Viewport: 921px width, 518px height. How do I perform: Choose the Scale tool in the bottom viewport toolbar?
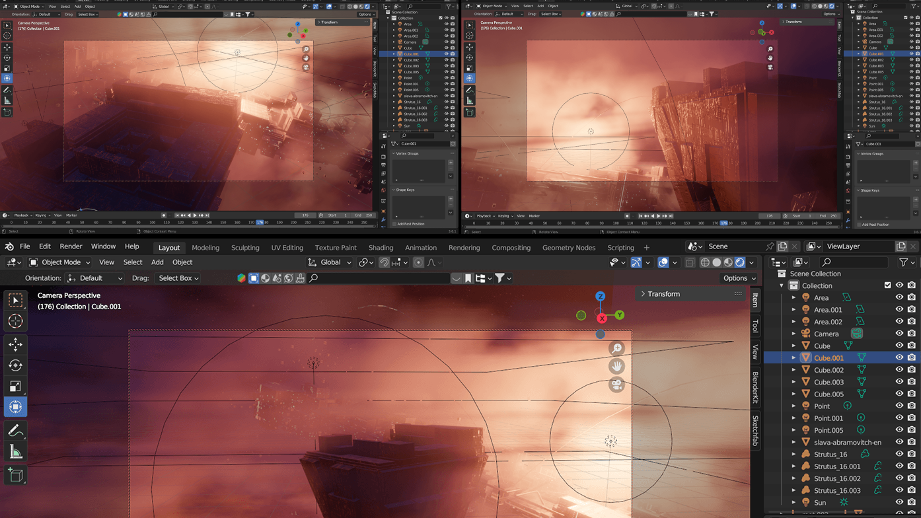click(16, 387)
